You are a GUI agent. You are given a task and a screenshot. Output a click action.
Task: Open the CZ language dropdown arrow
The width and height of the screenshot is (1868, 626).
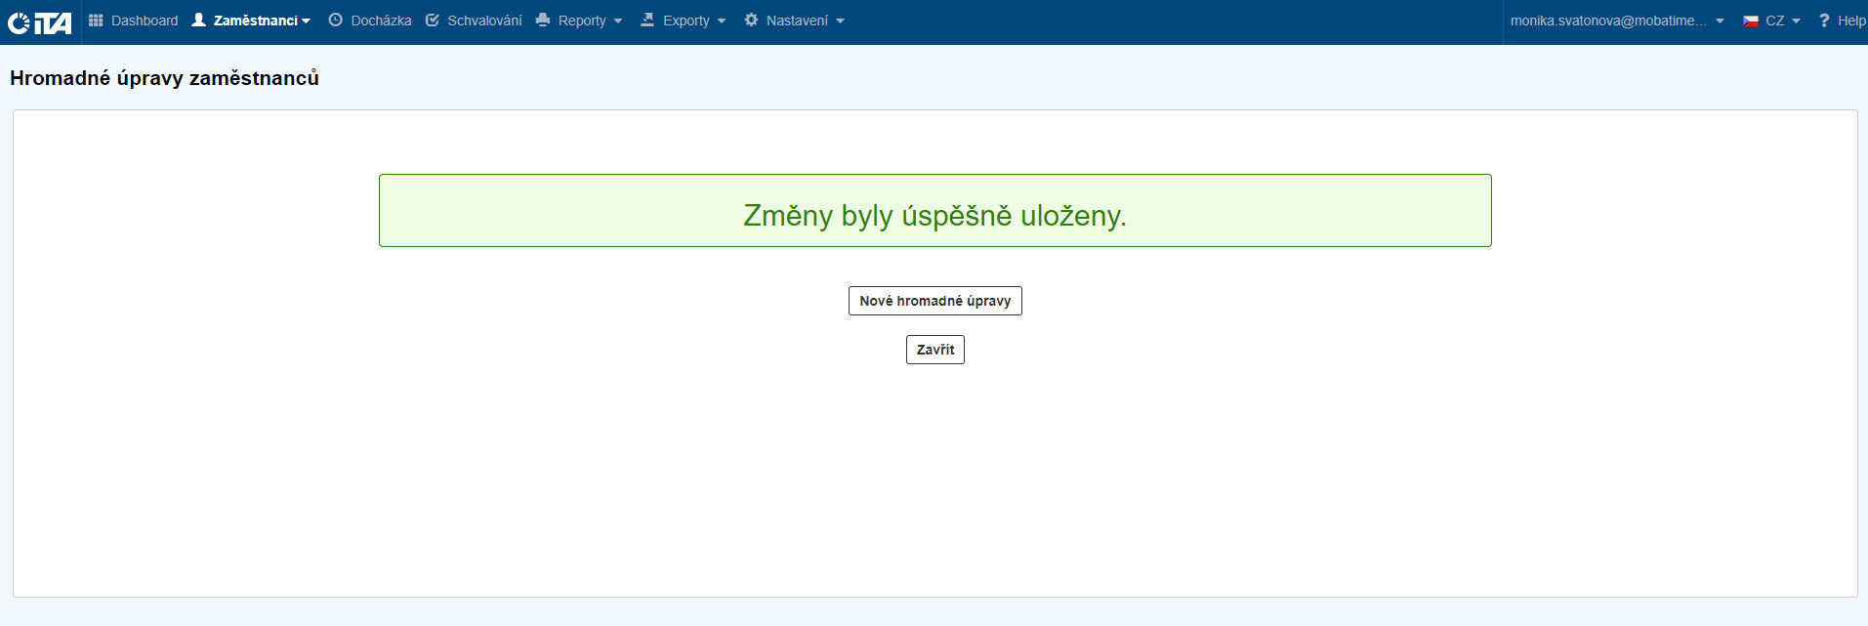pos(1796,21)
